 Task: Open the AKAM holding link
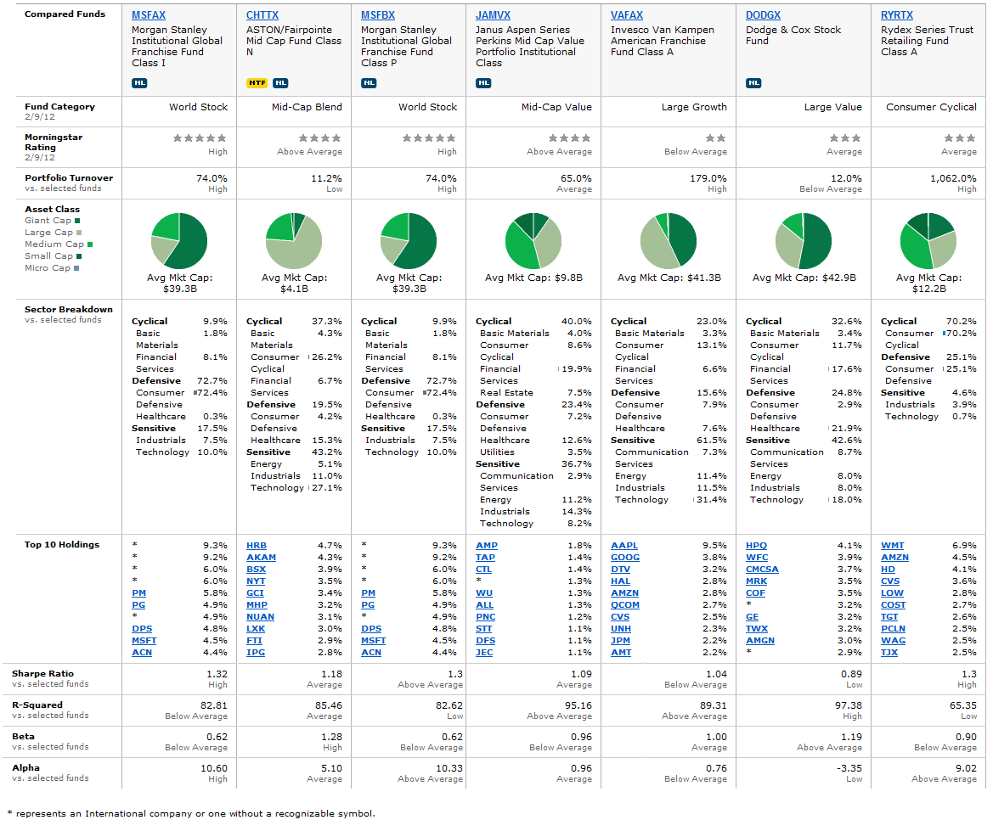(261, 558)
